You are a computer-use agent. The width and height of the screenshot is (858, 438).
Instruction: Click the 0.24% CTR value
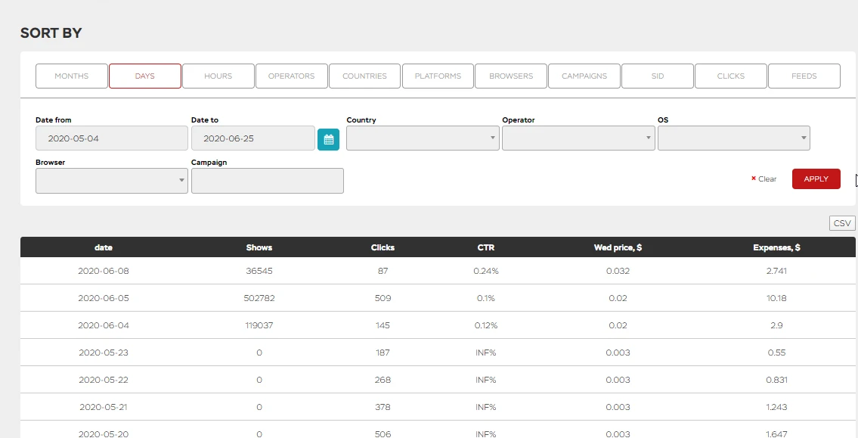486,271
